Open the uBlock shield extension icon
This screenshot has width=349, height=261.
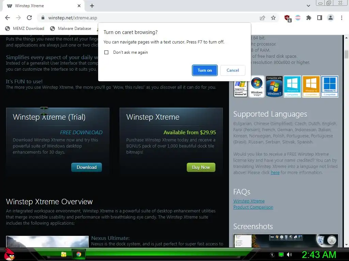[287, 18]
